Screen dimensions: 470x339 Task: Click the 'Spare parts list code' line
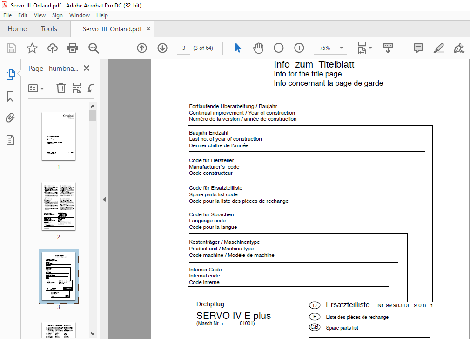click(213, 194)
